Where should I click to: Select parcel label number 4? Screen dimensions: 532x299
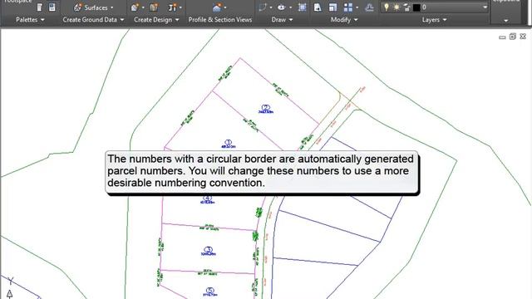click(207, 199)
